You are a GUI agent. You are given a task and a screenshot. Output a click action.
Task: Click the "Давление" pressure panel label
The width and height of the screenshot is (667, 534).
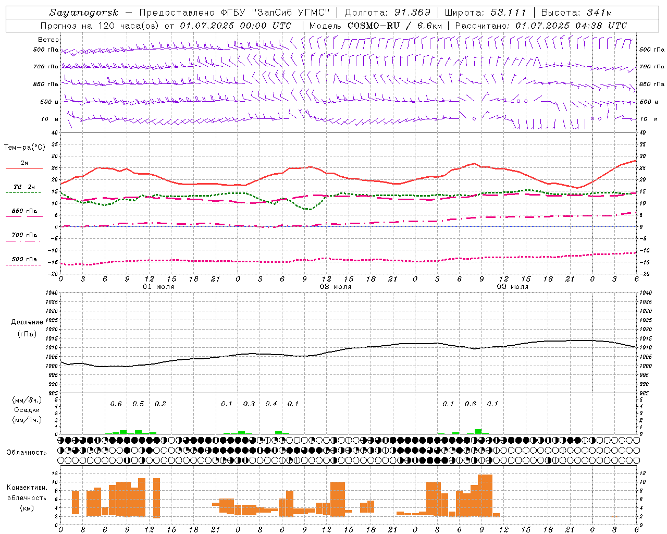click(x=27, y=322)
